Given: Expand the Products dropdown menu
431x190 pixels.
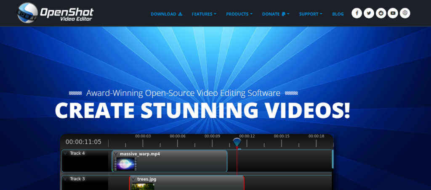Looking at the screenshot, I should tap(239, 14).
